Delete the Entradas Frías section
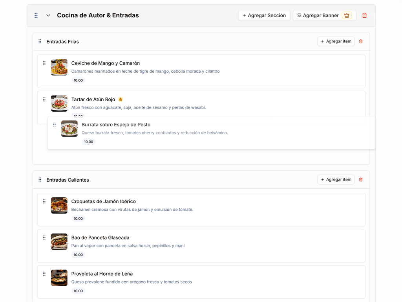 [x=361, y=41]
